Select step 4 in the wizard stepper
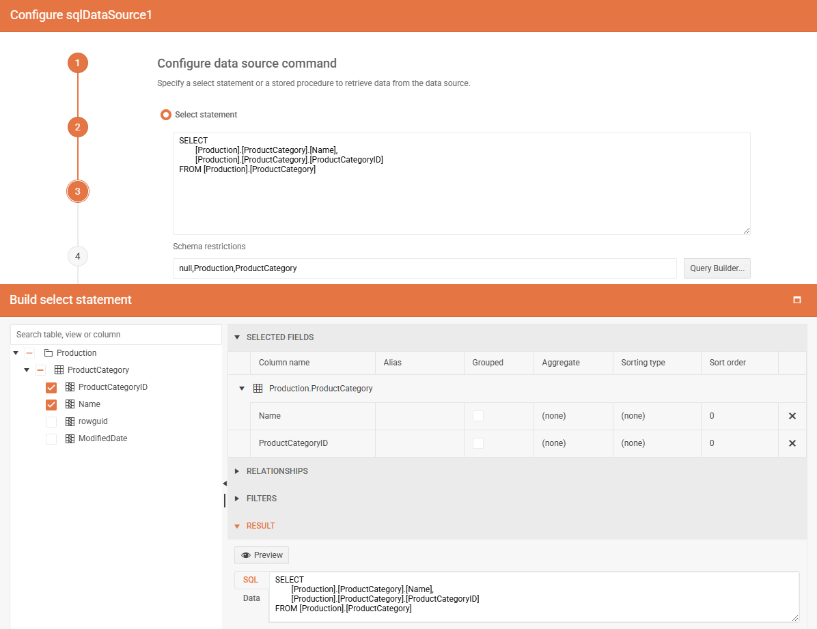Screen dimensions: 817x629 pos(77,255)
